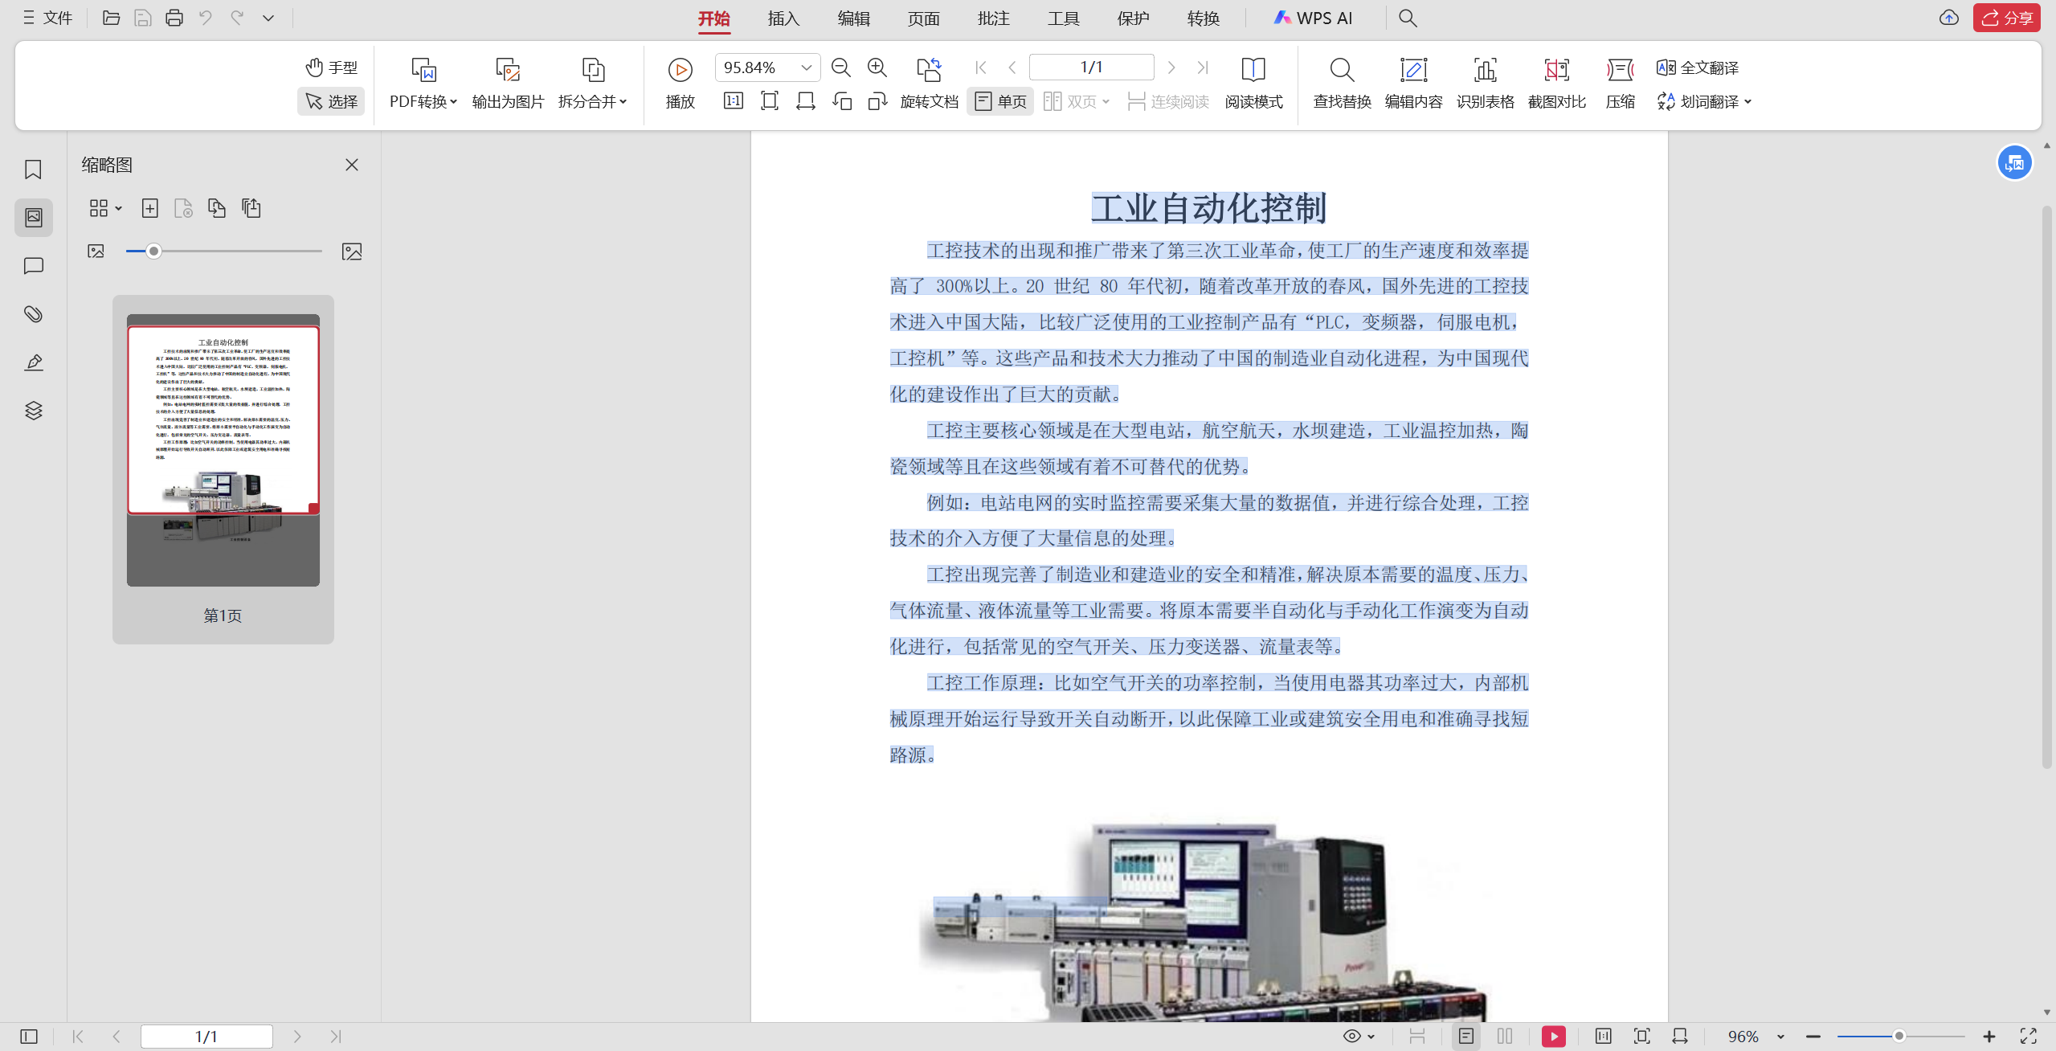Click the Play (播放) slideshow icon
2056x1051 pixels.
click(680, 71)
